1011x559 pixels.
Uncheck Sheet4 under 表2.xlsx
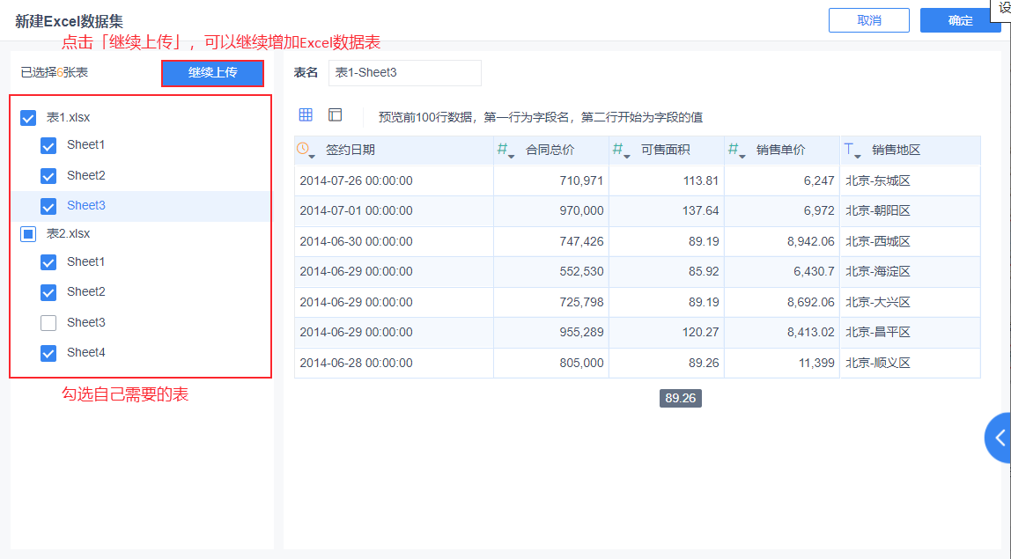coord(48,353)
